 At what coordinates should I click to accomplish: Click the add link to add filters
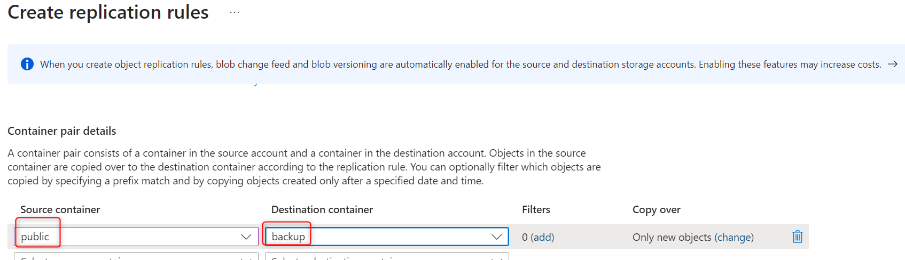click(x=542, y=237)
